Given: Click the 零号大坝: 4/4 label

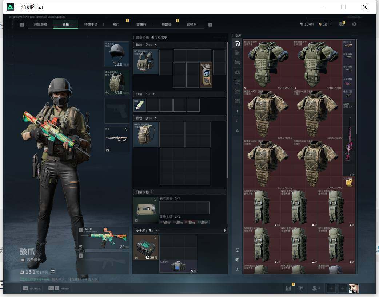Looking at the screenshot, I should click(170, 217).
